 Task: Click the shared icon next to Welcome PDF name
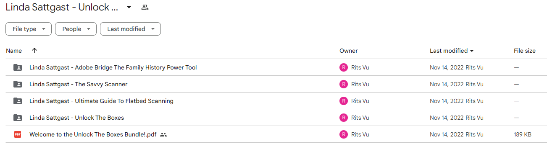pyautogui.click(x=163, y=135)
